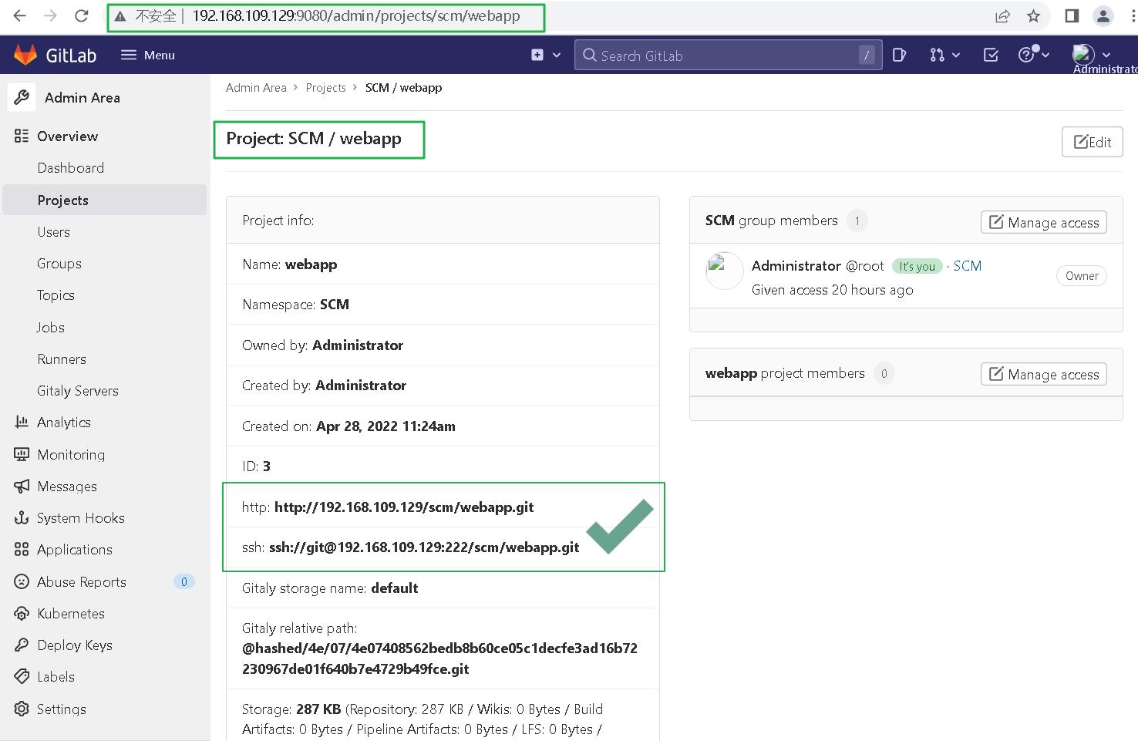Expand the create new dropdown arrow

(556, 56)
